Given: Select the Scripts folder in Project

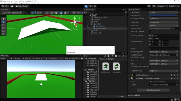Looking at the screenshot, I should (x=92, y=79).
